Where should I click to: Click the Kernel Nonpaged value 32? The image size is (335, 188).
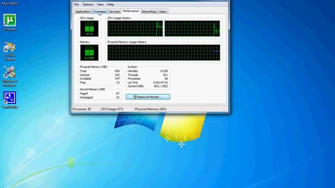click(x=118, y=98)
